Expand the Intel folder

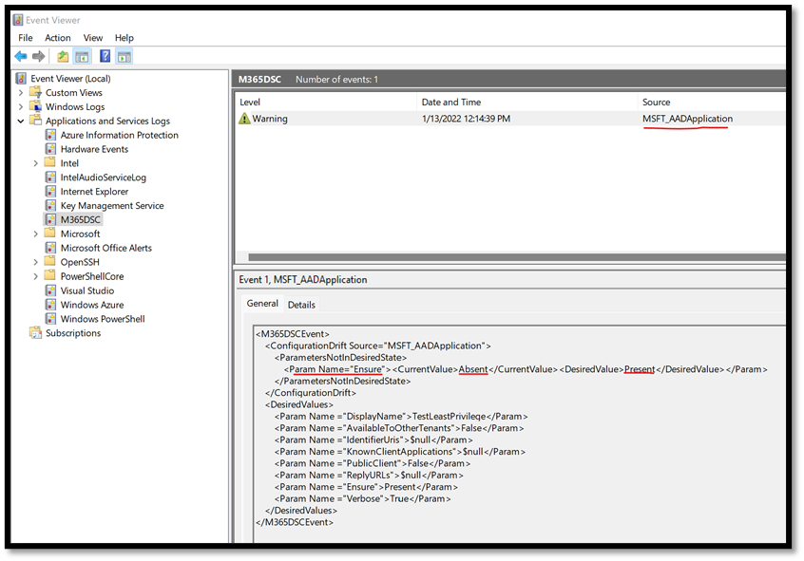[x=35, y=163]
